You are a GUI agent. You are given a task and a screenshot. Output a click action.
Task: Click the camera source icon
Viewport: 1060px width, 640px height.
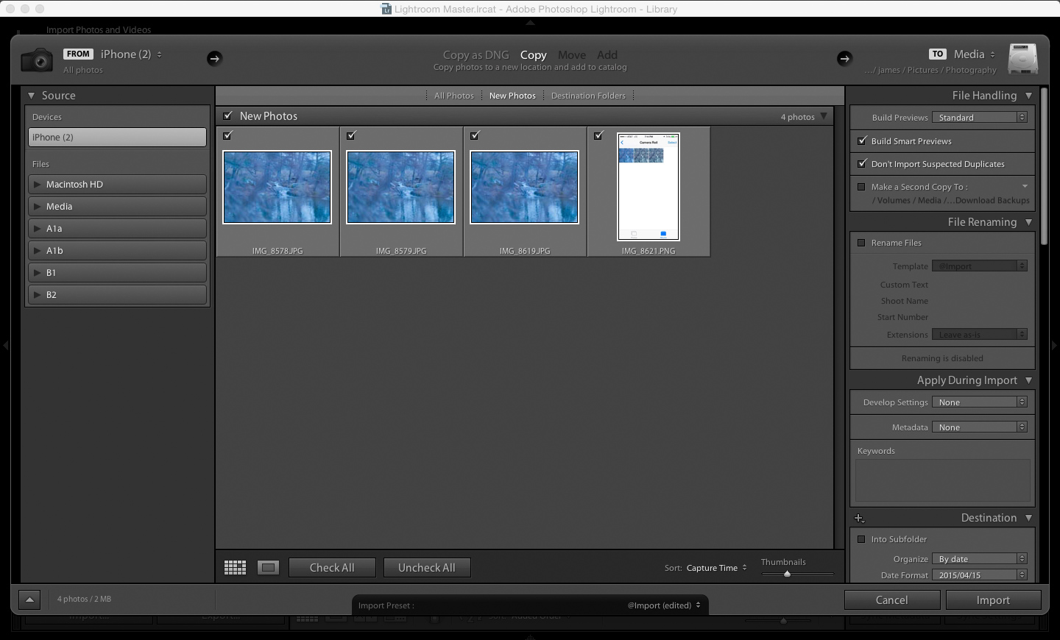[37, 60]
